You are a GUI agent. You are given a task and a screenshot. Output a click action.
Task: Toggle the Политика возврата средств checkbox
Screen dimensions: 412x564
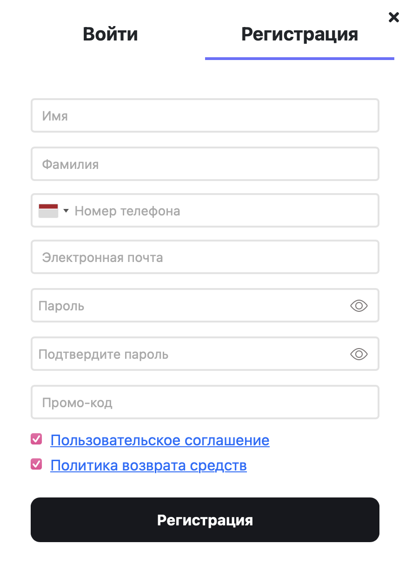(36, 464)
